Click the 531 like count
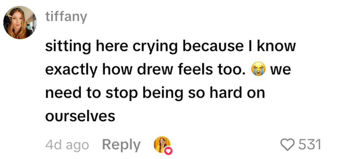This screenshot has height=159, width=354. point(310,145)
